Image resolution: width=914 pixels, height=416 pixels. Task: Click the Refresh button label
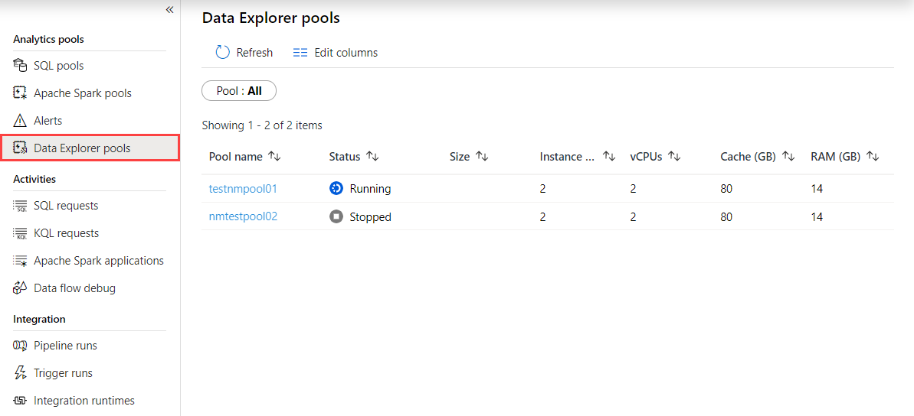tap(254, 52)
